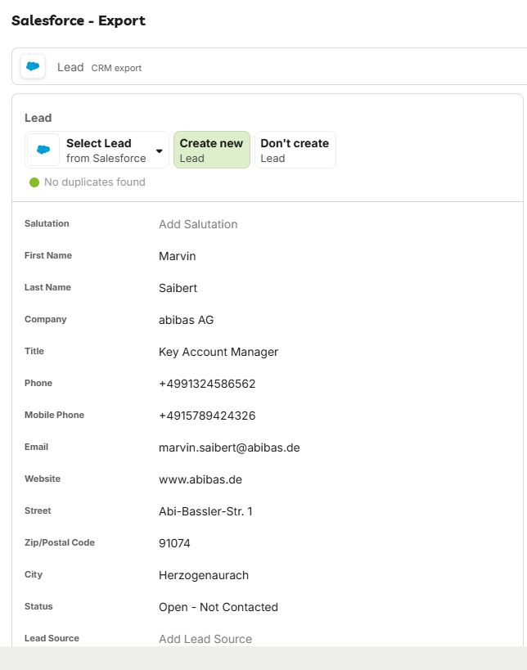The image size is (527, 670).
Task: Edit the Title value Key Account Manager
Action: click(218, 352)
